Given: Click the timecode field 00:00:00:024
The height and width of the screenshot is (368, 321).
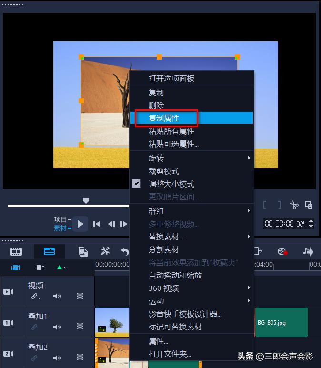Looking at the screenshot, I should (x=286, y=224).
